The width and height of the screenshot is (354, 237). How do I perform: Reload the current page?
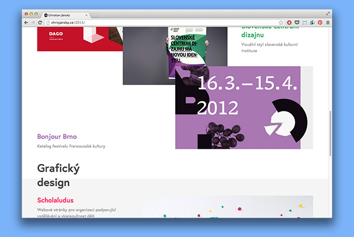pyautogui.click(x=40, y=22)
